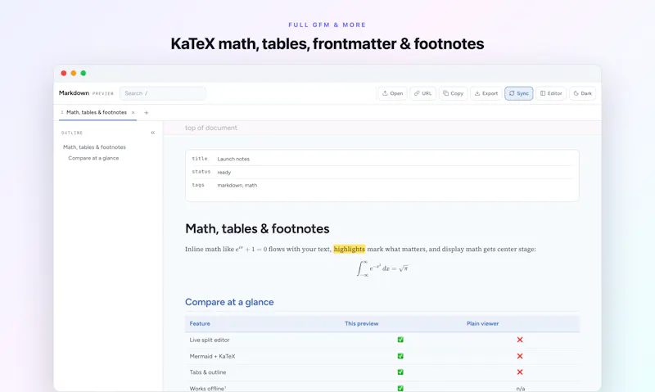Click the display integral equation
655x392 pixels.
point(382,268)
